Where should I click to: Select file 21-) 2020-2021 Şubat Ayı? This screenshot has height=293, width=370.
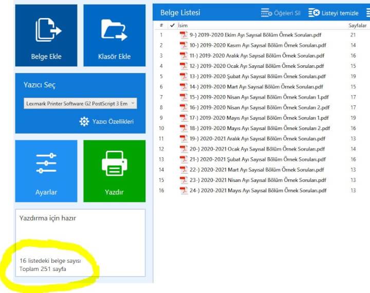[x=257, y=159]
